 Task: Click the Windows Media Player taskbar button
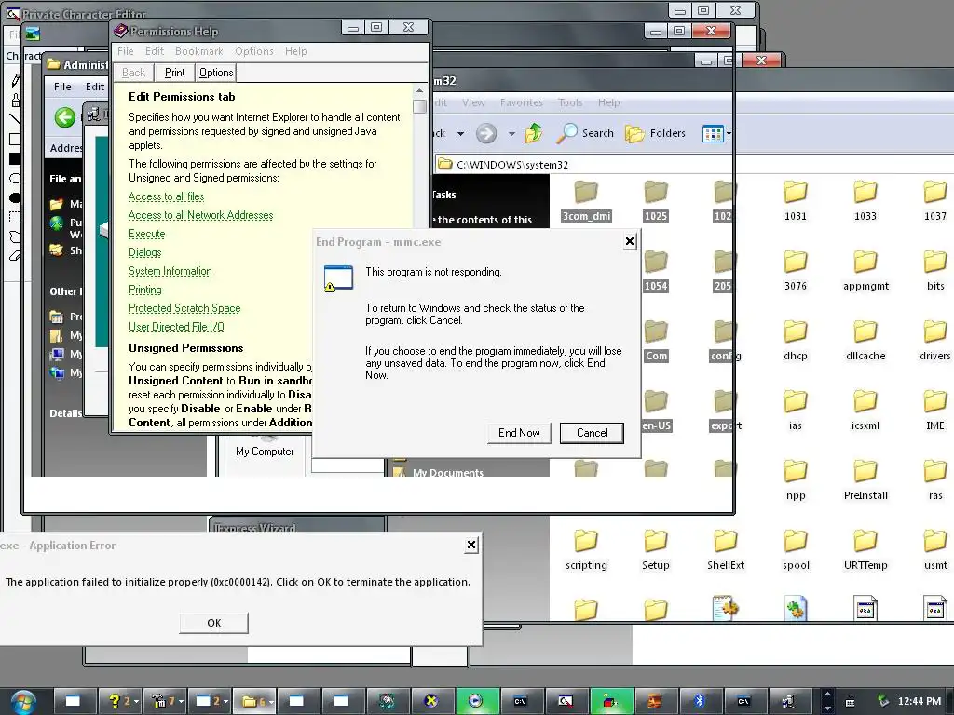476,702
